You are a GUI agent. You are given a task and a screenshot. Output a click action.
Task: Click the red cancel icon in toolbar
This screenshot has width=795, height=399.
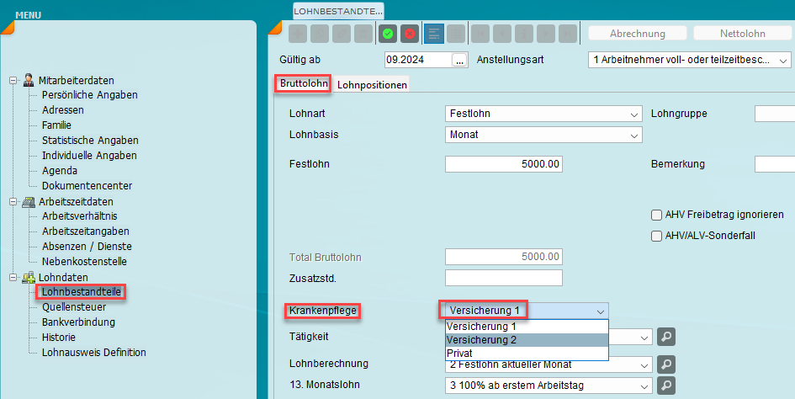(x=410, y=34)
